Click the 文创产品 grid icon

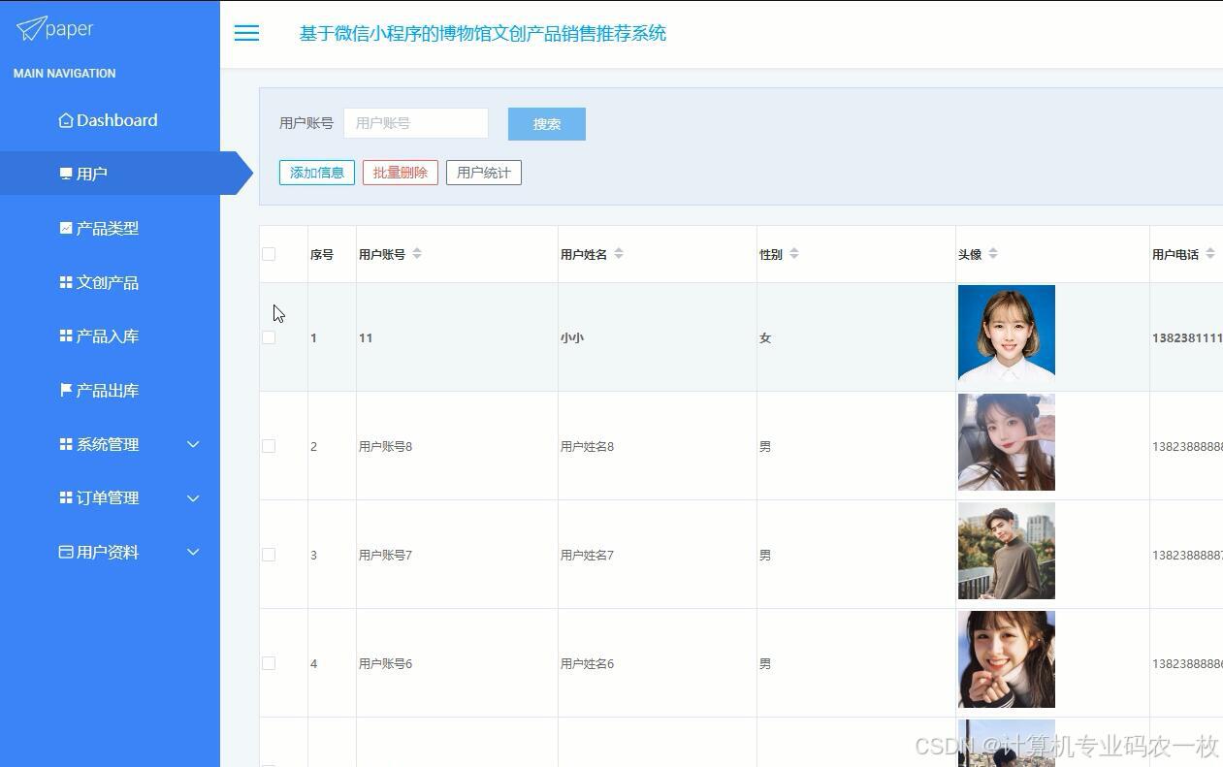tap(66, 282)
